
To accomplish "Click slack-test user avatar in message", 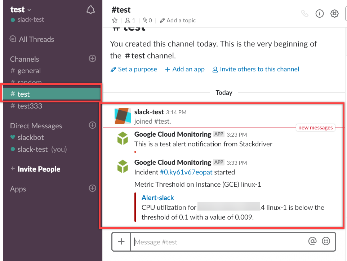I will pyautogui.click(x=123, y=116).
